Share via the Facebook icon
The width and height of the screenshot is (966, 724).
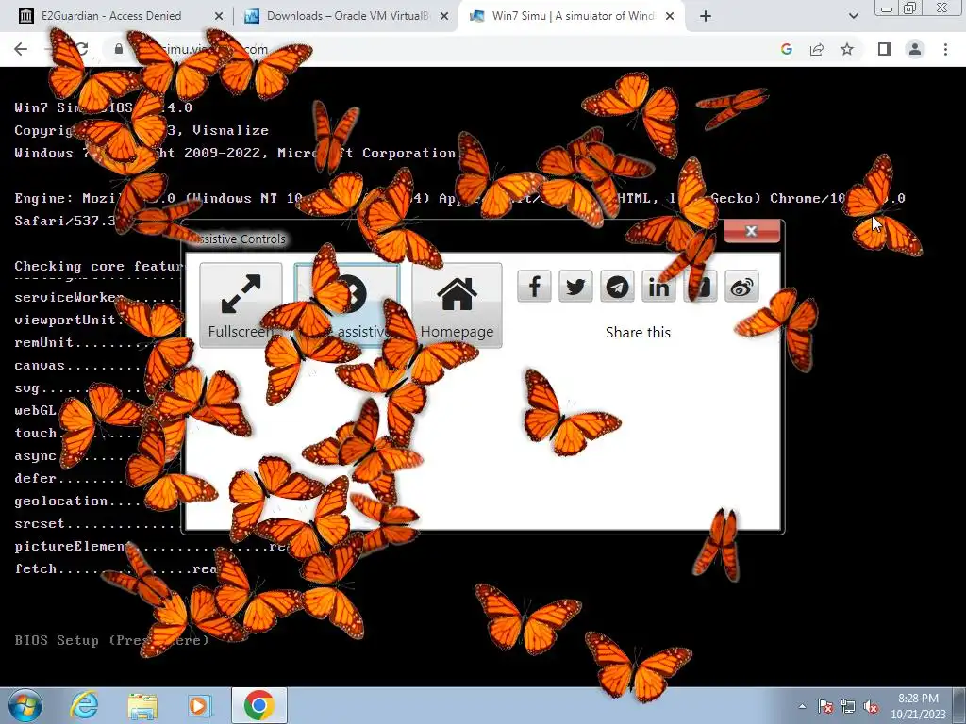pos(534,287)
